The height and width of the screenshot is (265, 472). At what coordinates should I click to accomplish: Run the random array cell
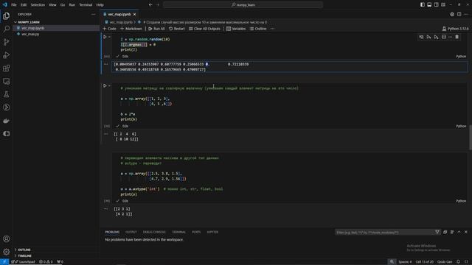tap(105, 37)
